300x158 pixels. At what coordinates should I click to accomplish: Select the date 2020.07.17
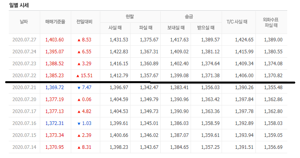coord(24,111)
